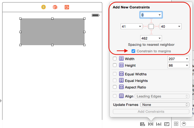Viewport: 194px width, 128px height.
Task: Click the View Controller icon in scene dock
Action: pos(44,7)
